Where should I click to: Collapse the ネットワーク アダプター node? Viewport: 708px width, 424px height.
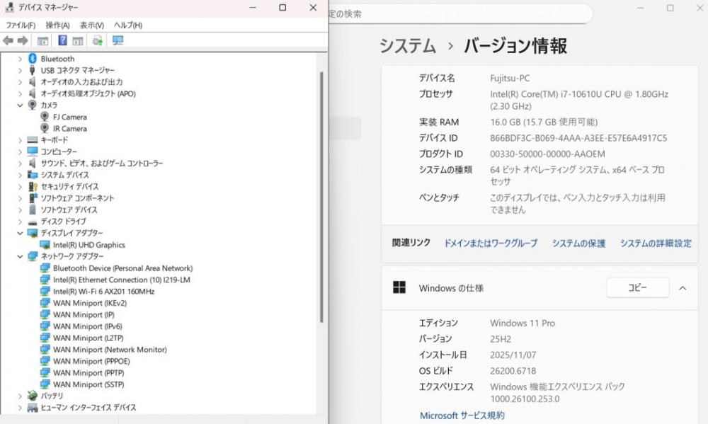click(x=20, y=256)
